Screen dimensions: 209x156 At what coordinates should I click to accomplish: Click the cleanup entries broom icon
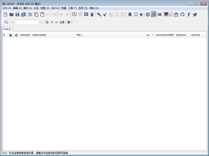click(105, 15)
